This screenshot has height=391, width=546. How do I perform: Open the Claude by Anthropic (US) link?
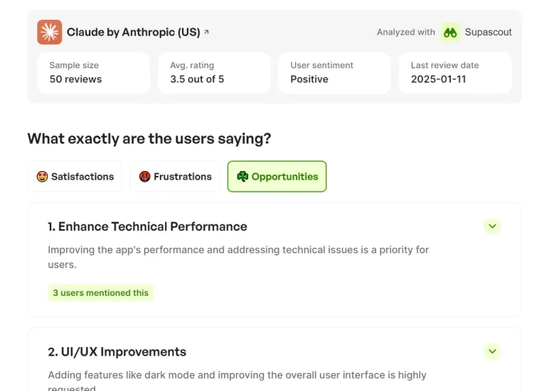[134, 32]
